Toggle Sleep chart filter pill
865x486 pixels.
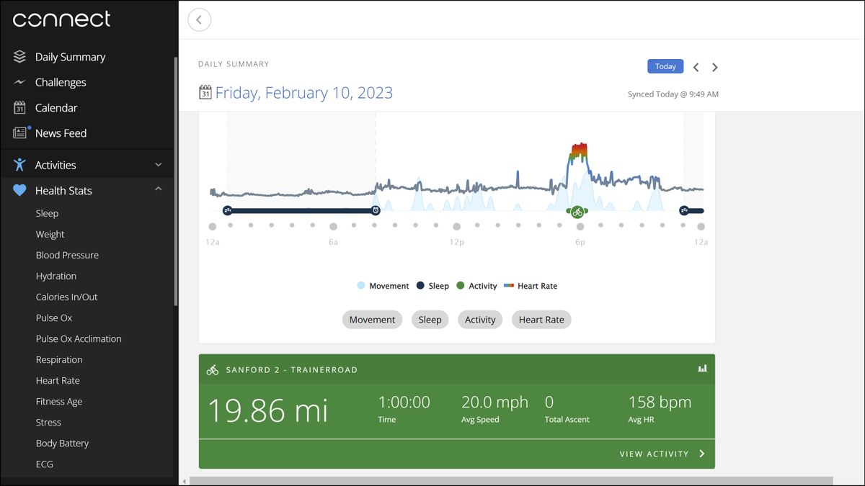430,320
